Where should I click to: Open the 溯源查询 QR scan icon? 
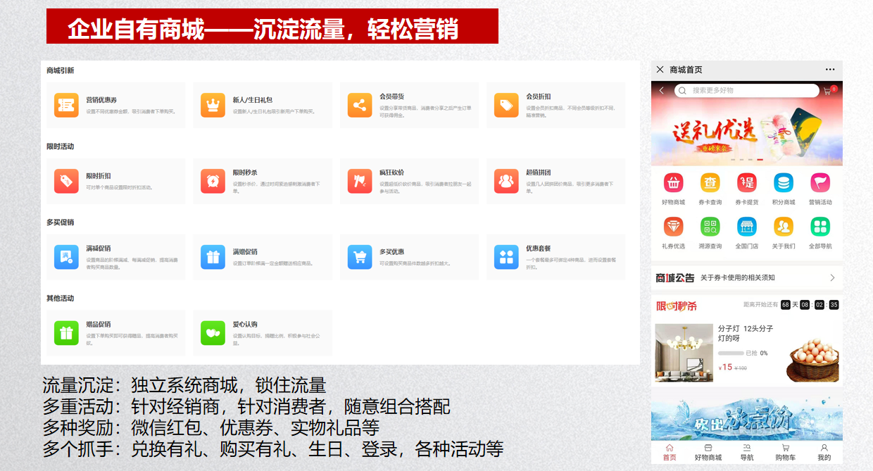coord(710,227)
